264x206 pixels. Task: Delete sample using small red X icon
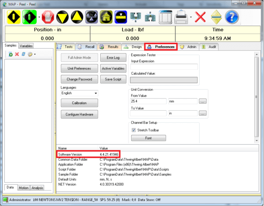point(17,54)
